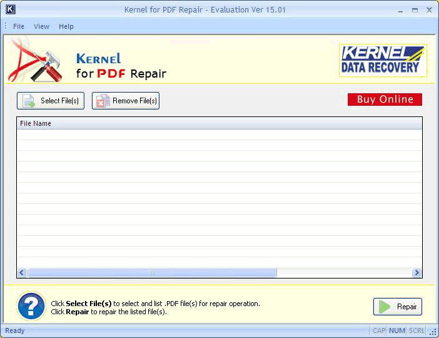Click the red Buy Online button
Screen dimensions: 439x338
[385, 100]
